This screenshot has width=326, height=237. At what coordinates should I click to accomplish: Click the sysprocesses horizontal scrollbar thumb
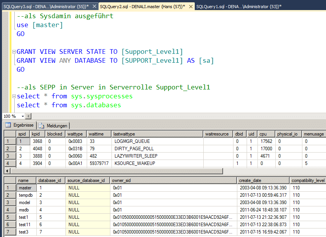pos(117,171)
